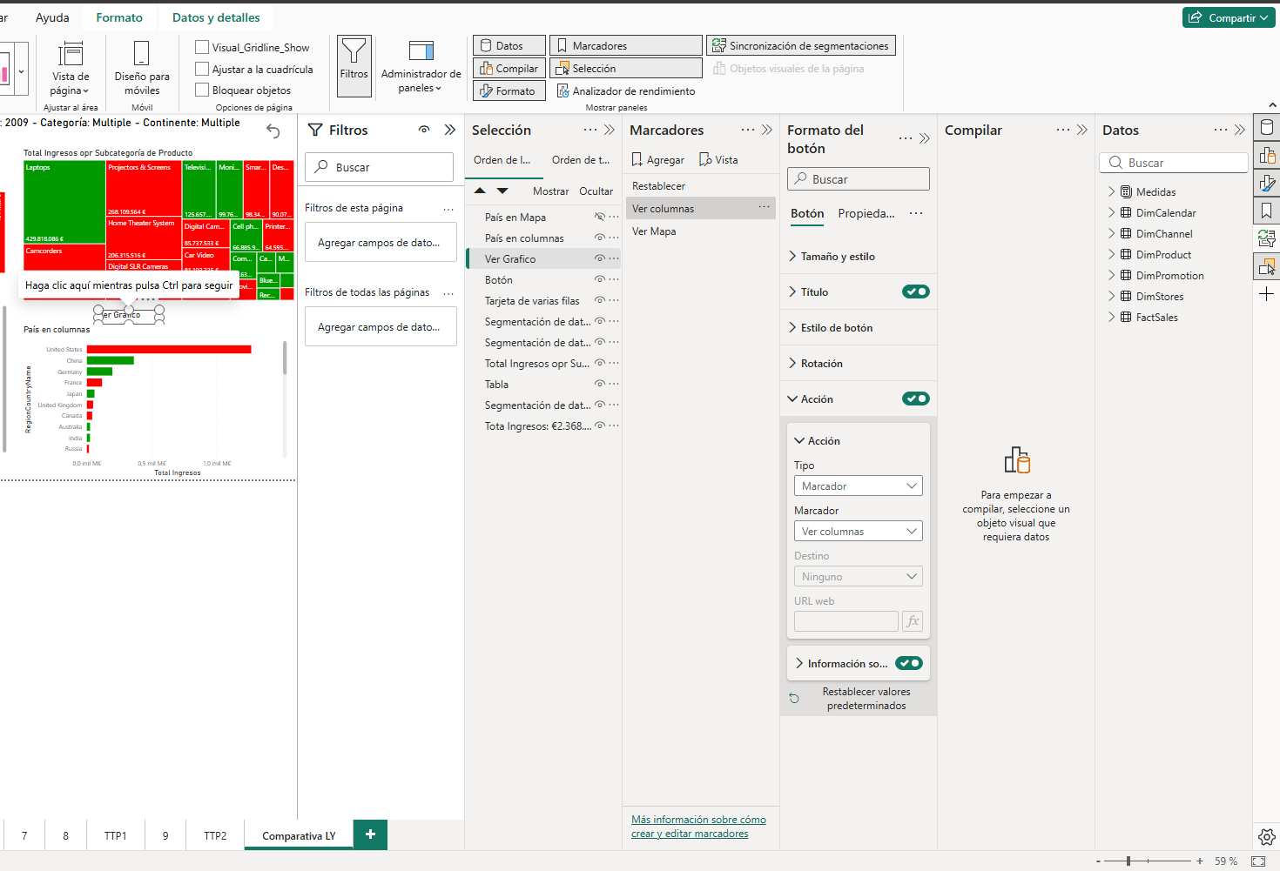1280x871 pixels.
Task: Expand the DimProduct table
Action: pyautogui.click(x=1112, y=255)
